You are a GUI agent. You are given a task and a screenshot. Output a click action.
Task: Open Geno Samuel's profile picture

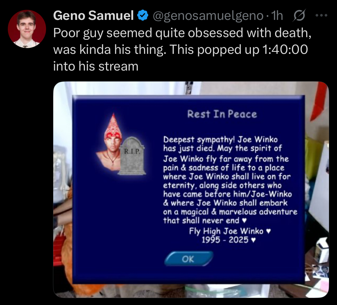(x=27, y=29)
